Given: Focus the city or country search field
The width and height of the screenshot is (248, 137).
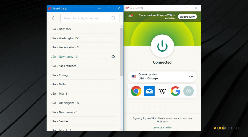Looking at the screenshot, I should coord(85,18).
